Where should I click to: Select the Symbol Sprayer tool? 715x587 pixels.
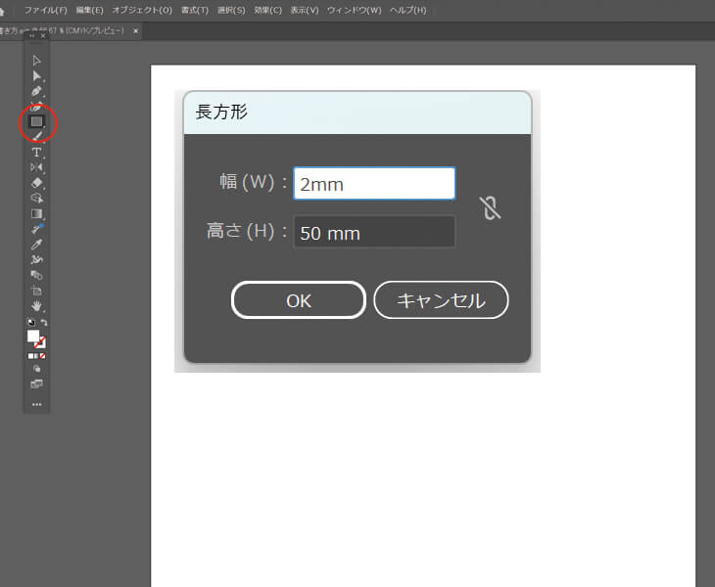pos(36,259)
